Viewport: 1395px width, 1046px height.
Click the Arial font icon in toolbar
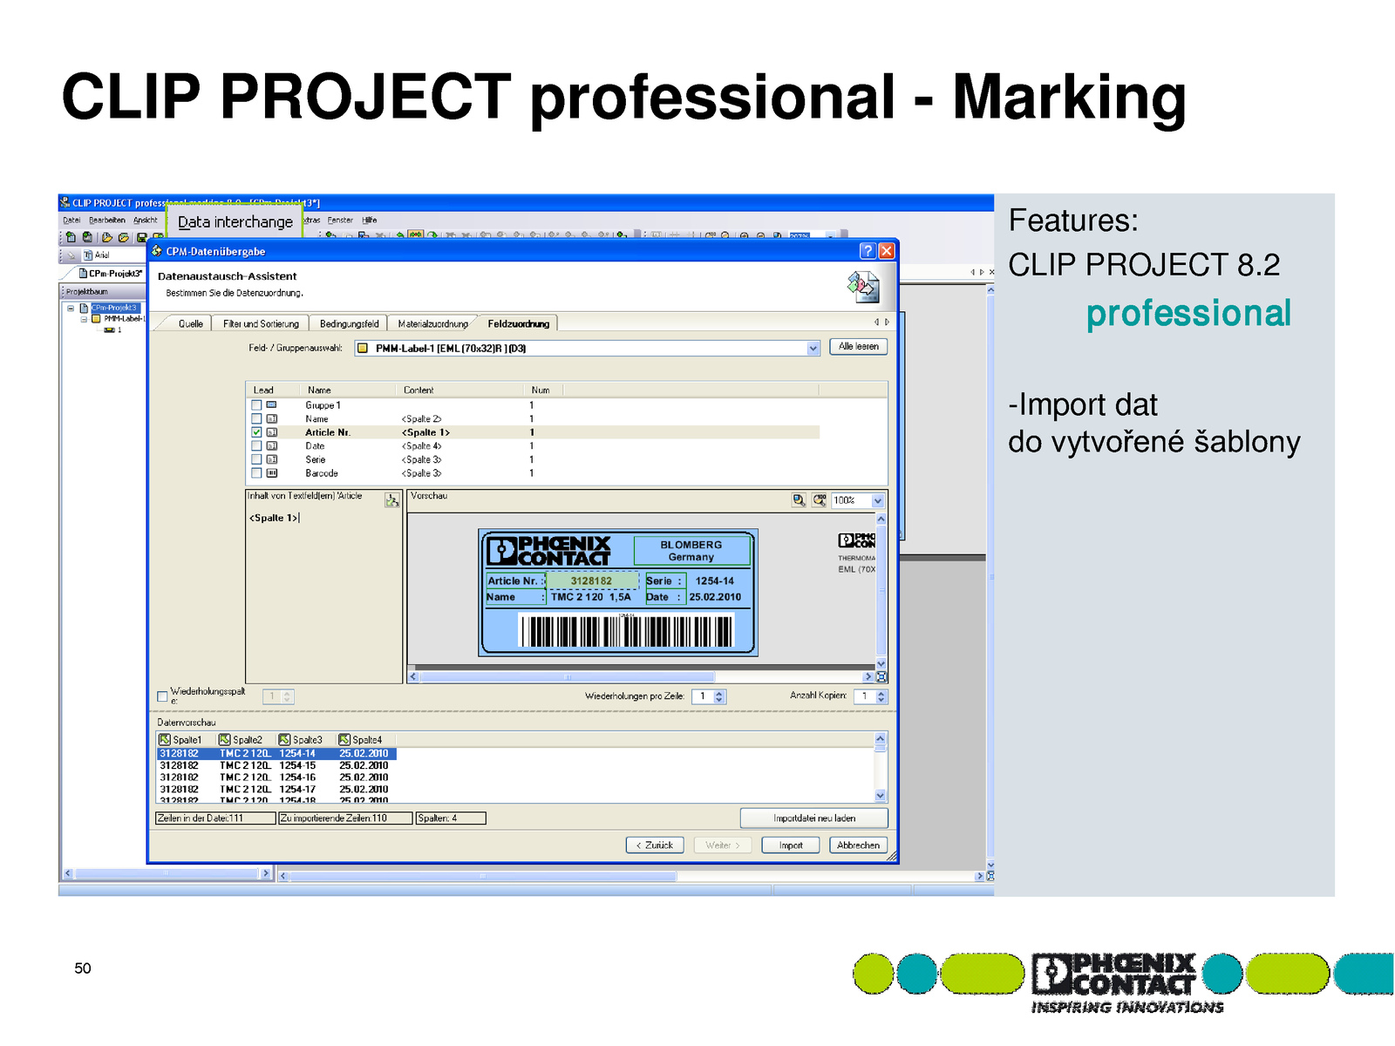[x=88, y=255]
